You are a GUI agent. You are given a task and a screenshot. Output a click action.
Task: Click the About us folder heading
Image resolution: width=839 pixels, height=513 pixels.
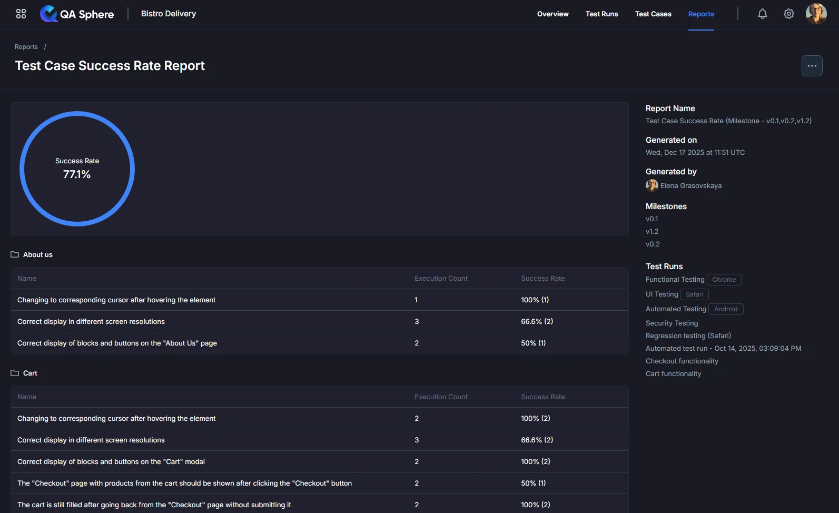tap(38, 254)
